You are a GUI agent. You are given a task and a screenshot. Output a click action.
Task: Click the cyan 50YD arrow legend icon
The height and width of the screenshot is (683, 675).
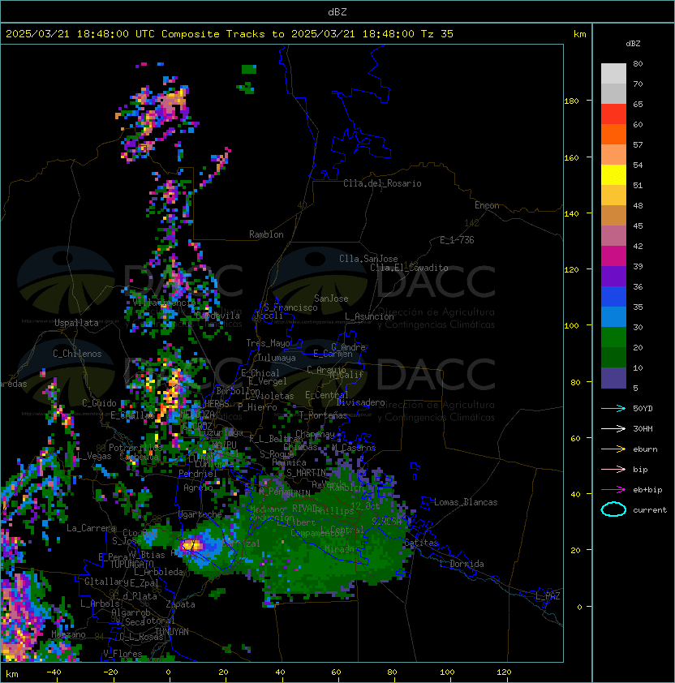[x=613, y=408]
